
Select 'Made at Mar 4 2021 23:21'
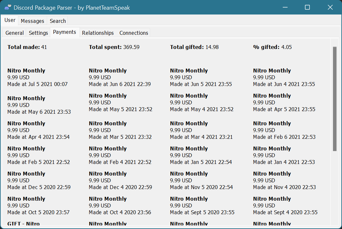point(201,137)
